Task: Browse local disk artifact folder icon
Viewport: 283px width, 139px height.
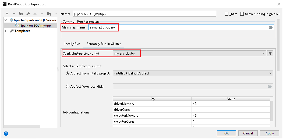Action: point(270,87)
